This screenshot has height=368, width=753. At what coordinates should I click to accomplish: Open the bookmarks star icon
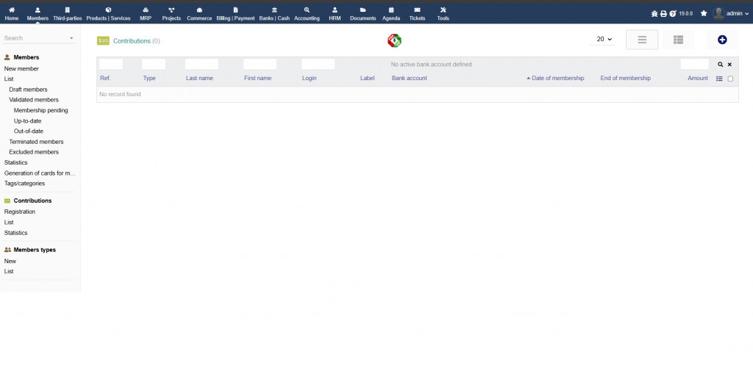704,13
